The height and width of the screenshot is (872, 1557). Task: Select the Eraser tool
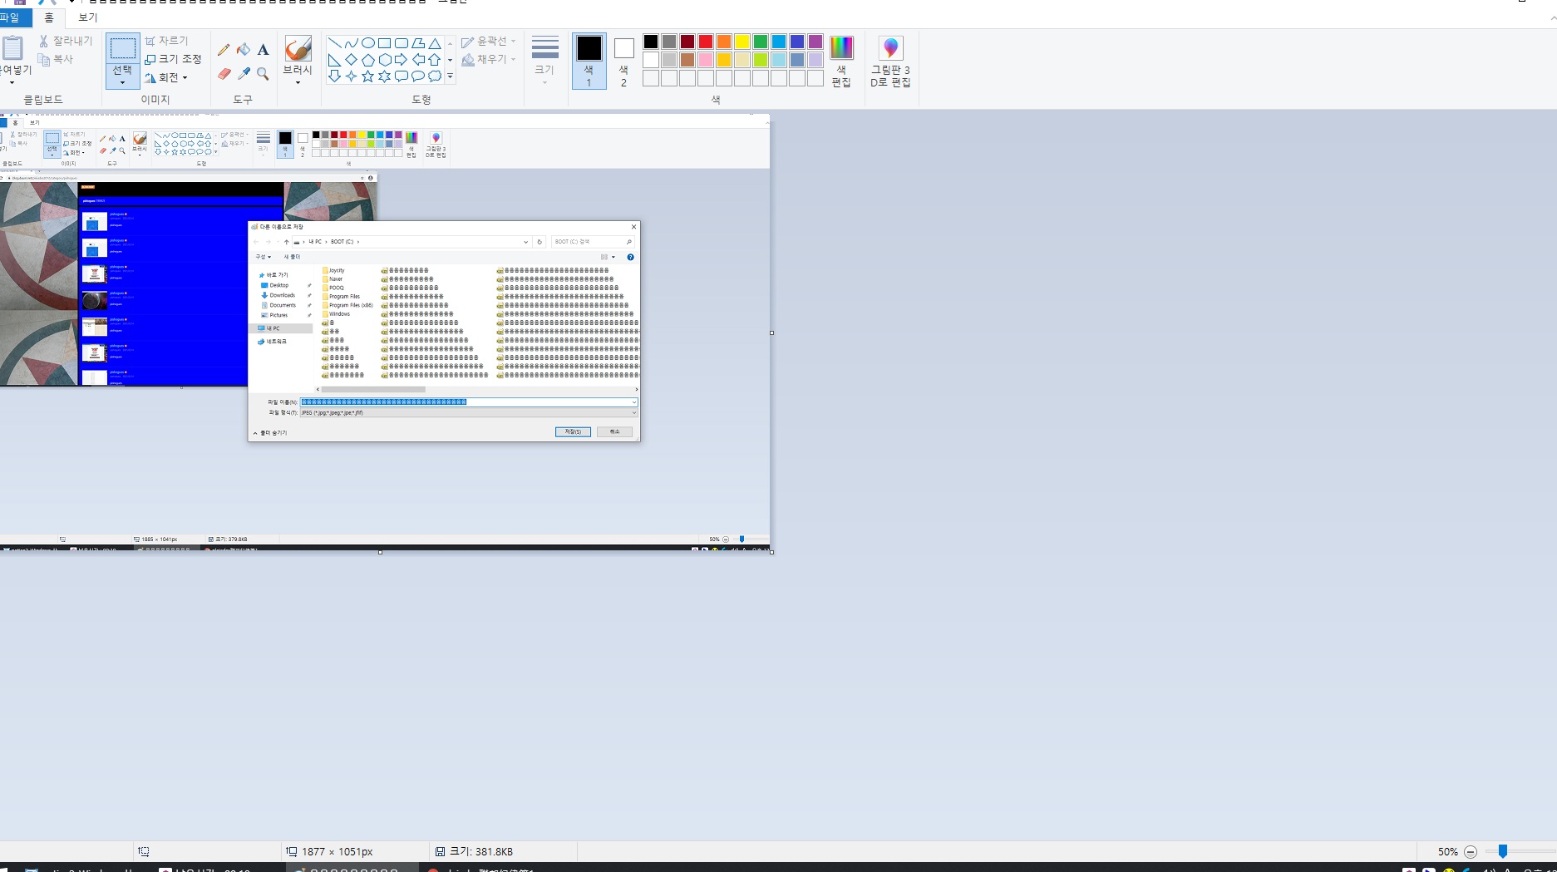click(224, 74)
